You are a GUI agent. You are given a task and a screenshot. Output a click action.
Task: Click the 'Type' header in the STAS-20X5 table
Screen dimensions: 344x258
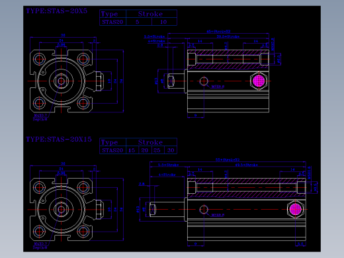(109, 14)
